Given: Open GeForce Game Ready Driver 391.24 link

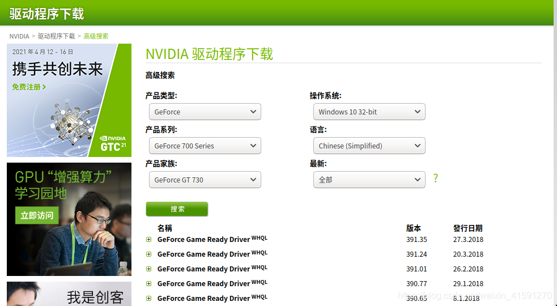Looking at the screenshot, I should 212,254.
